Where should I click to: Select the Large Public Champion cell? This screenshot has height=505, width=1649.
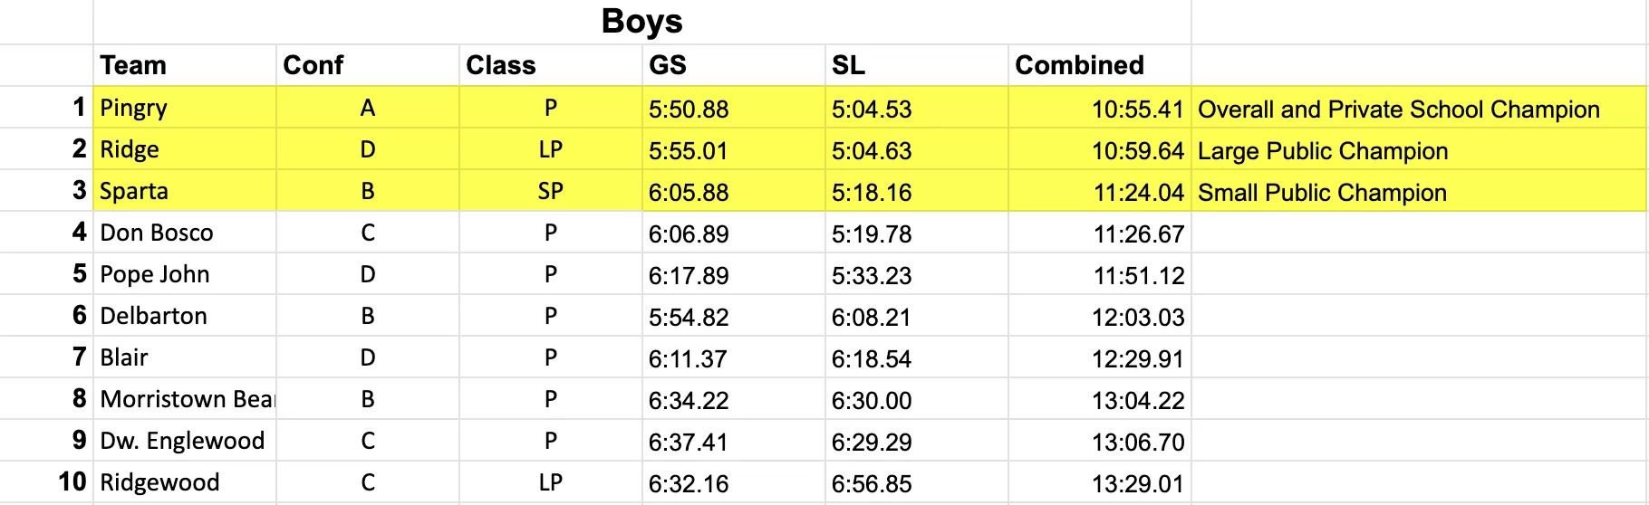point(1323,151)
